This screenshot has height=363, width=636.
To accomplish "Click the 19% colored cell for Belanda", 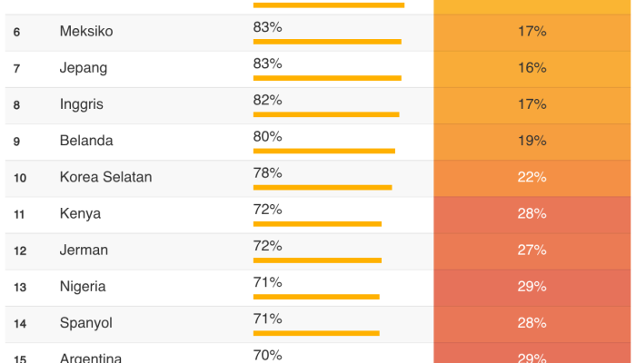I will tap(532, 141).
